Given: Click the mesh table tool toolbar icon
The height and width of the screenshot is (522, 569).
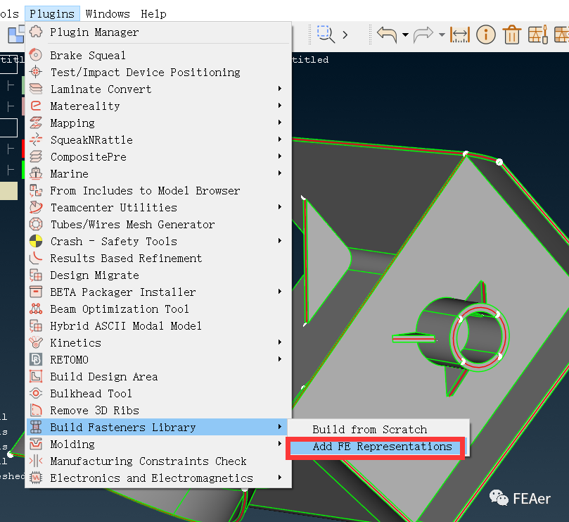Looking at the screenshot, I should 538,35.
